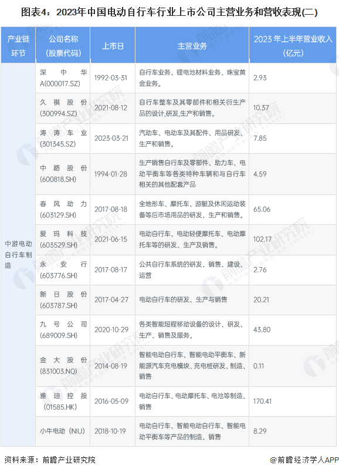
Task: Click the 中游电动自行车制造 category cell
Action: pos(18,255)
